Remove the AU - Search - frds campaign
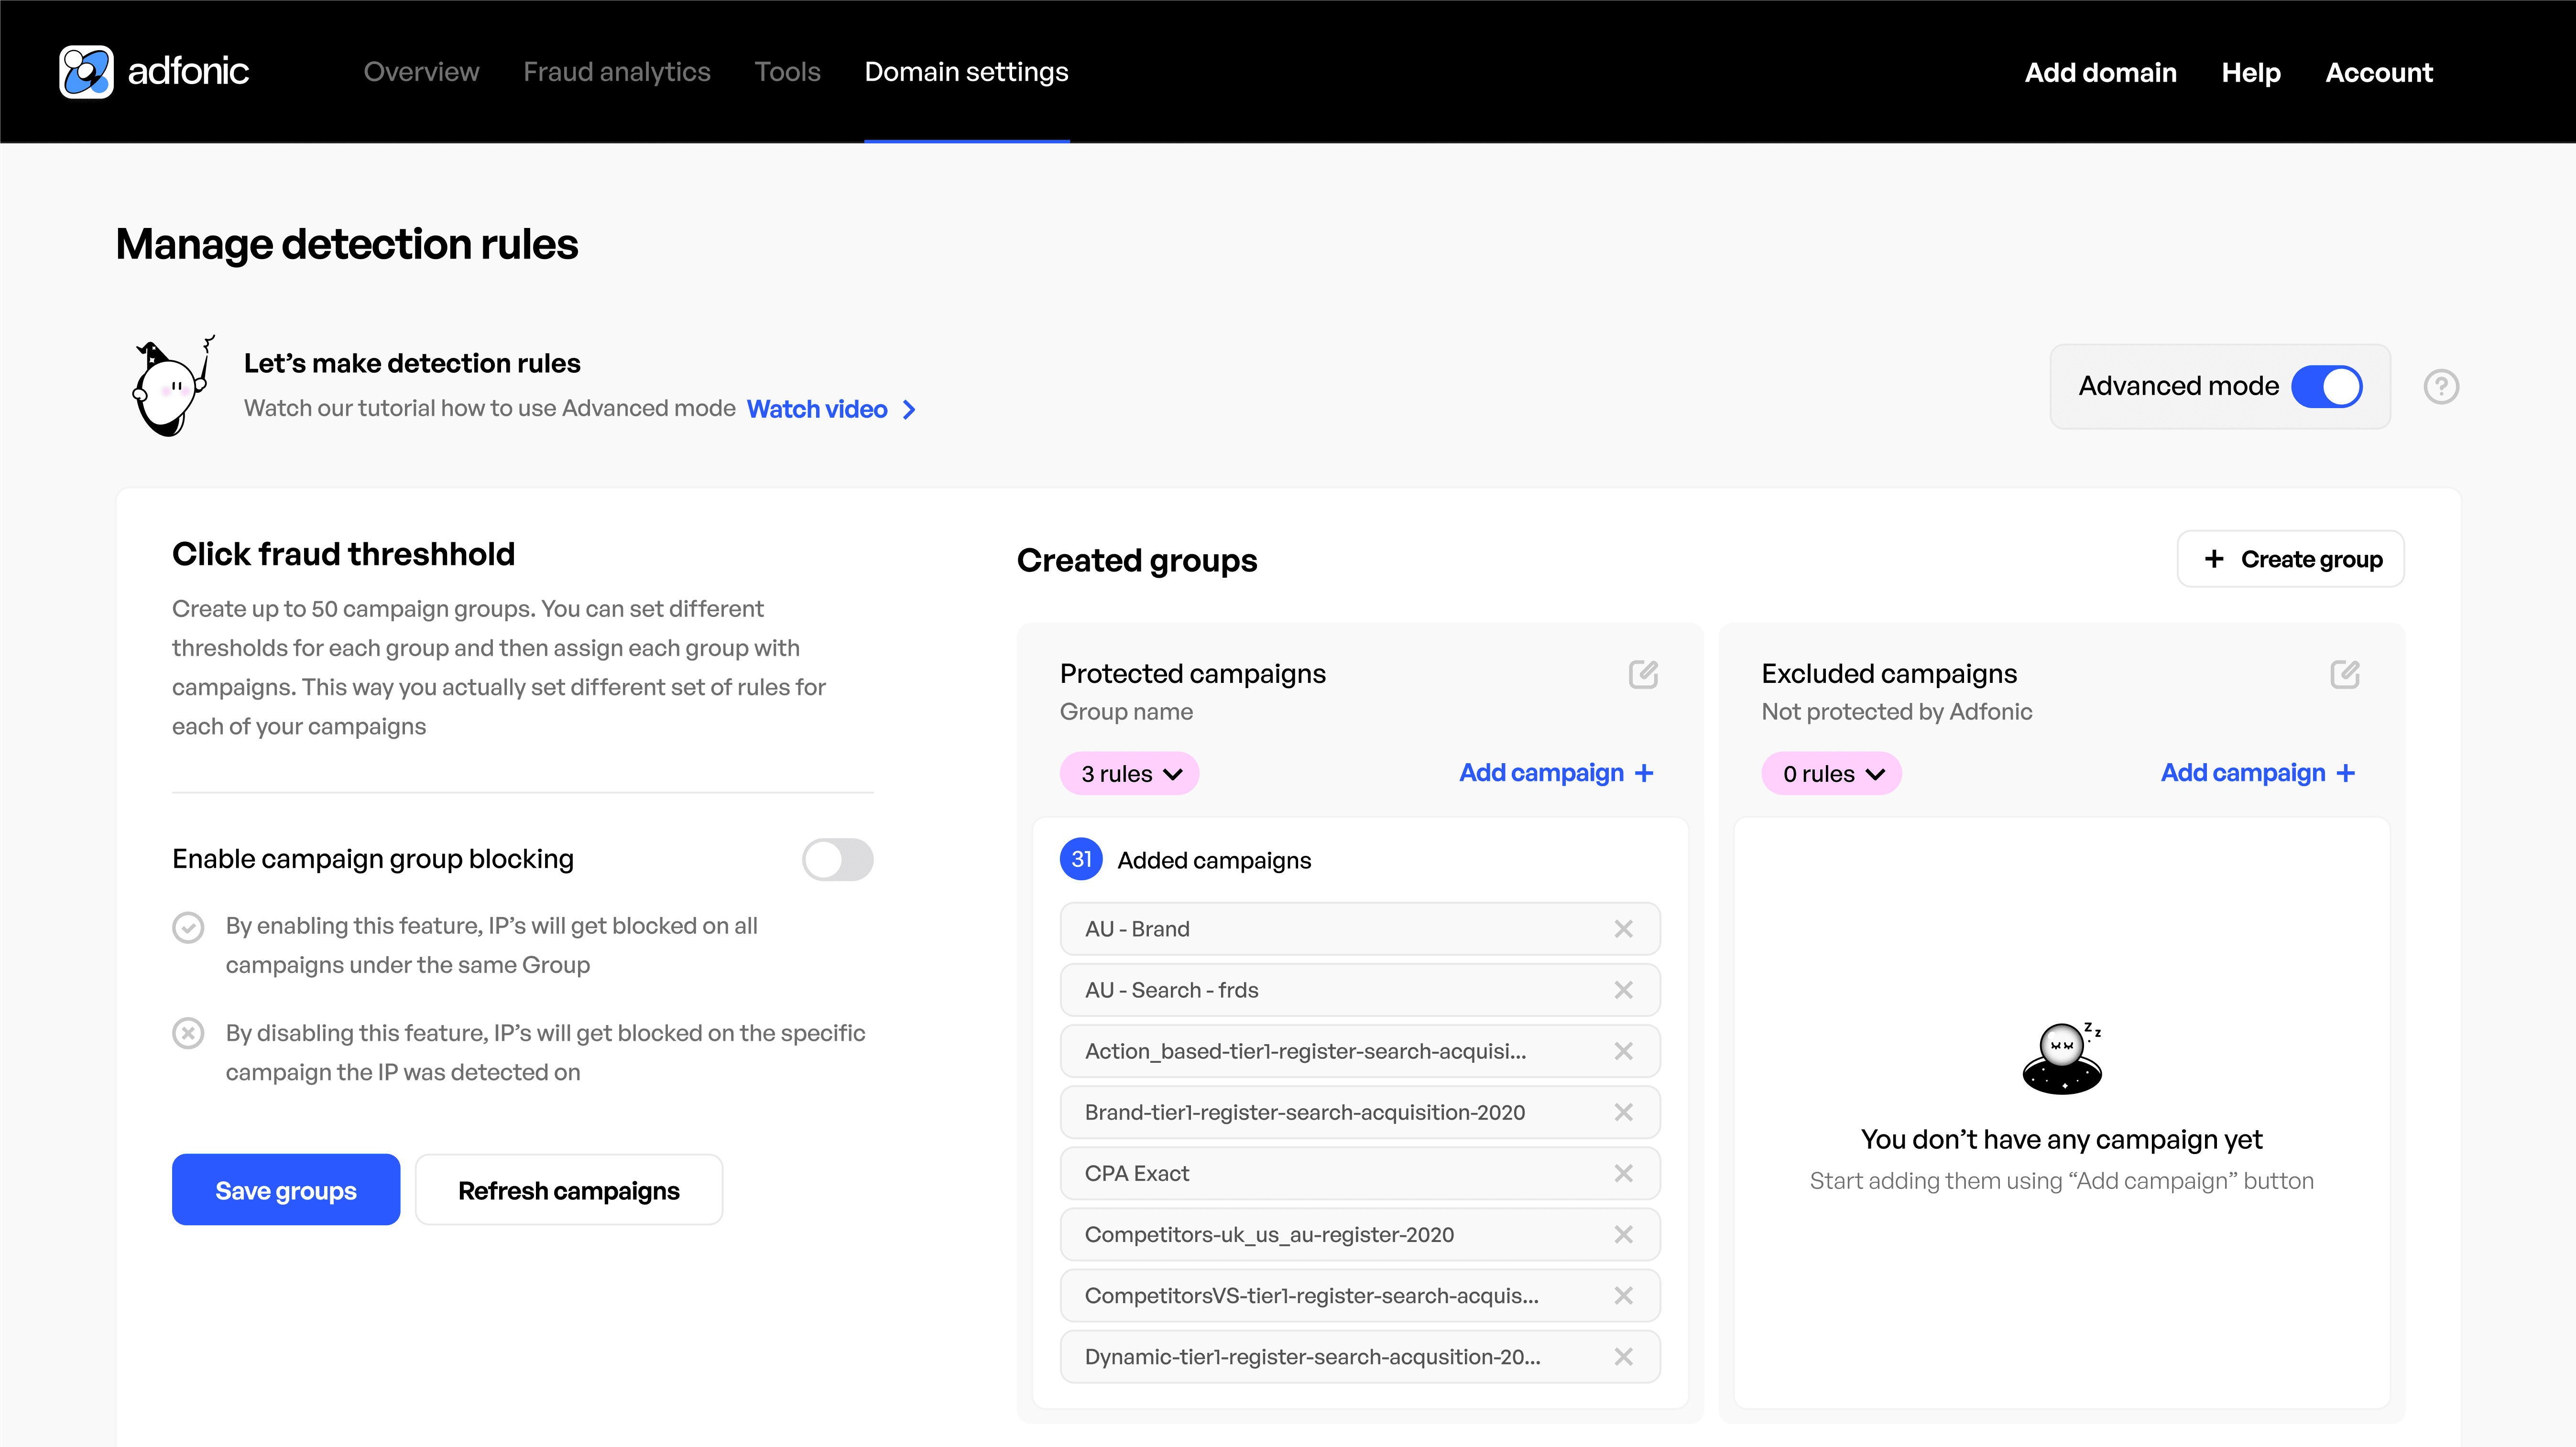The image size is (2576, 1447). click(1623, 990)
